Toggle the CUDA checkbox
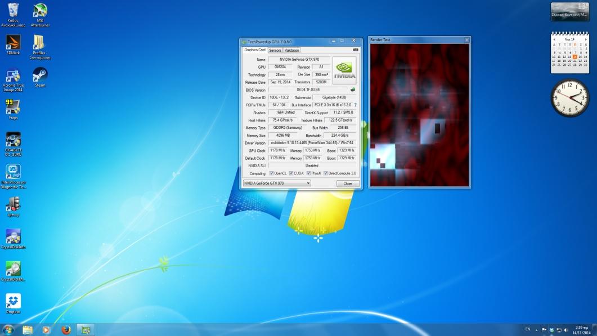The image size is (597, 336). 291,173
